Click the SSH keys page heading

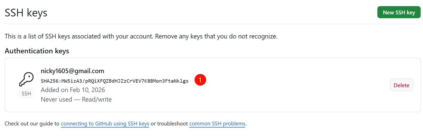click(26, 13)
